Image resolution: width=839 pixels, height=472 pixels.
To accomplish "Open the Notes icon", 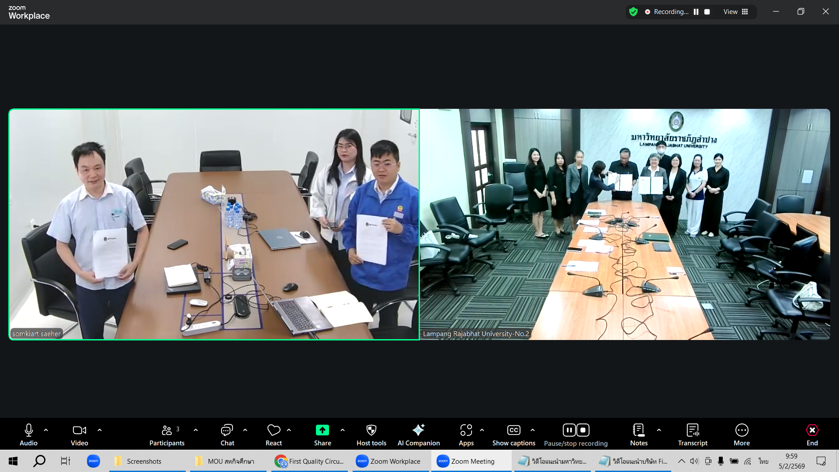I will coord(638,430).
